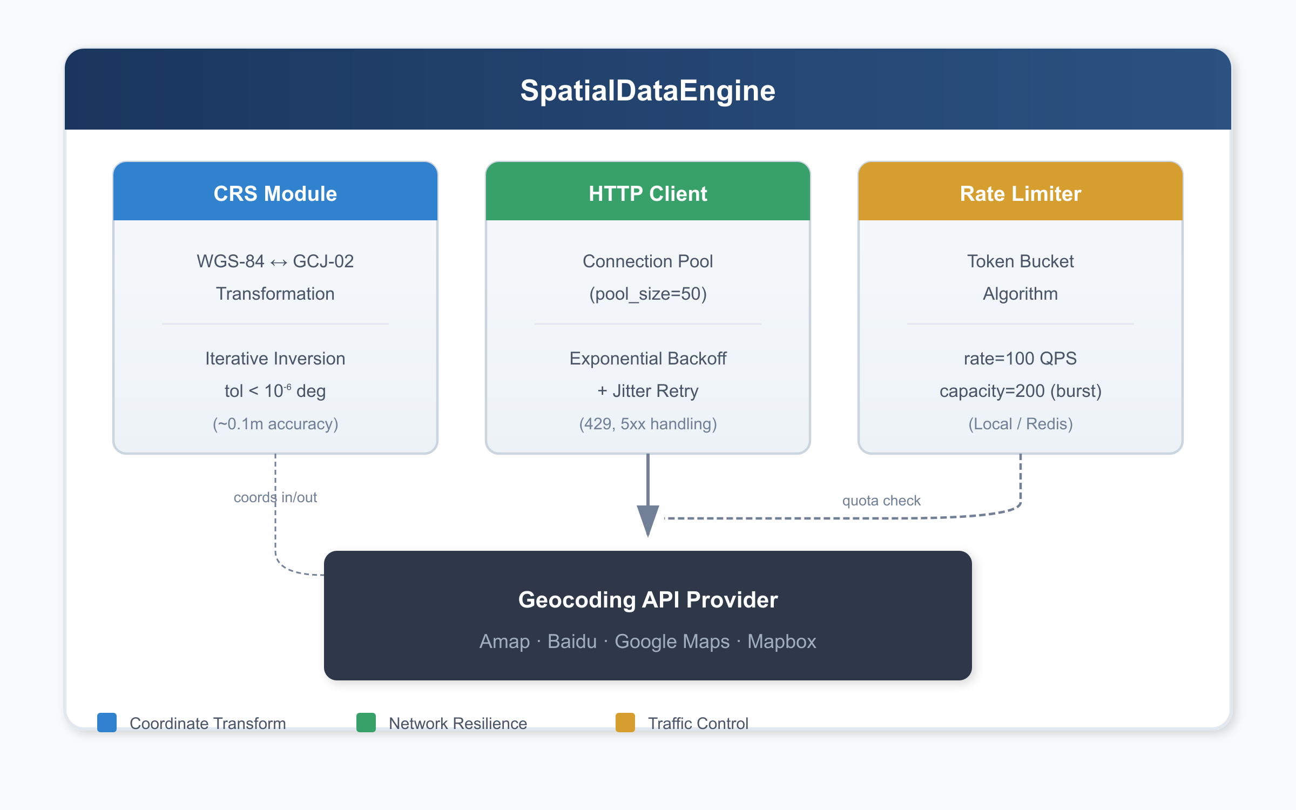This screenshot has width=1296, height=810.
Task: Click the 'coords in/out' connector label
Action: tap(275, 497)
